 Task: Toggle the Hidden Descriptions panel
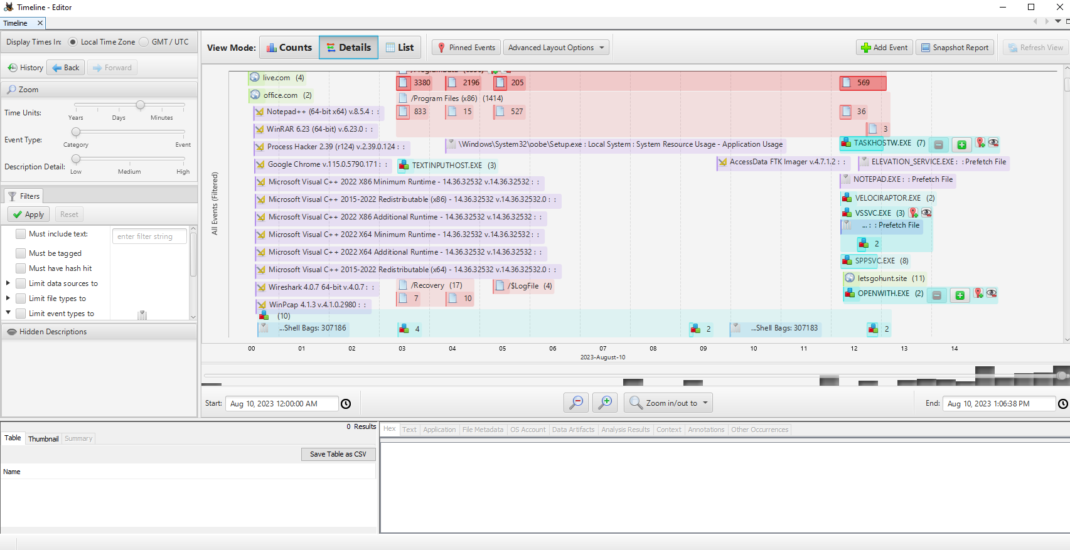pos(100,332)
